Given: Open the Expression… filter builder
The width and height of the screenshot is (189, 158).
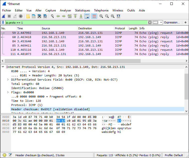Looking at the screenshot, I should tap(172, 22).
